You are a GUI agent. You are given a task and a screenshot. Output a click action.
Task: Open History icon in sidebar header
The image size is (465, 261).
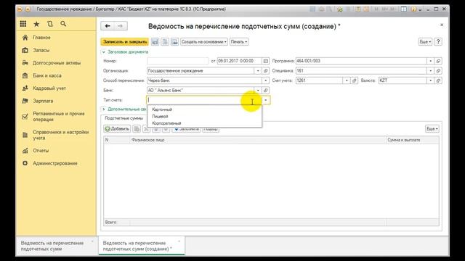click(50, 24)
